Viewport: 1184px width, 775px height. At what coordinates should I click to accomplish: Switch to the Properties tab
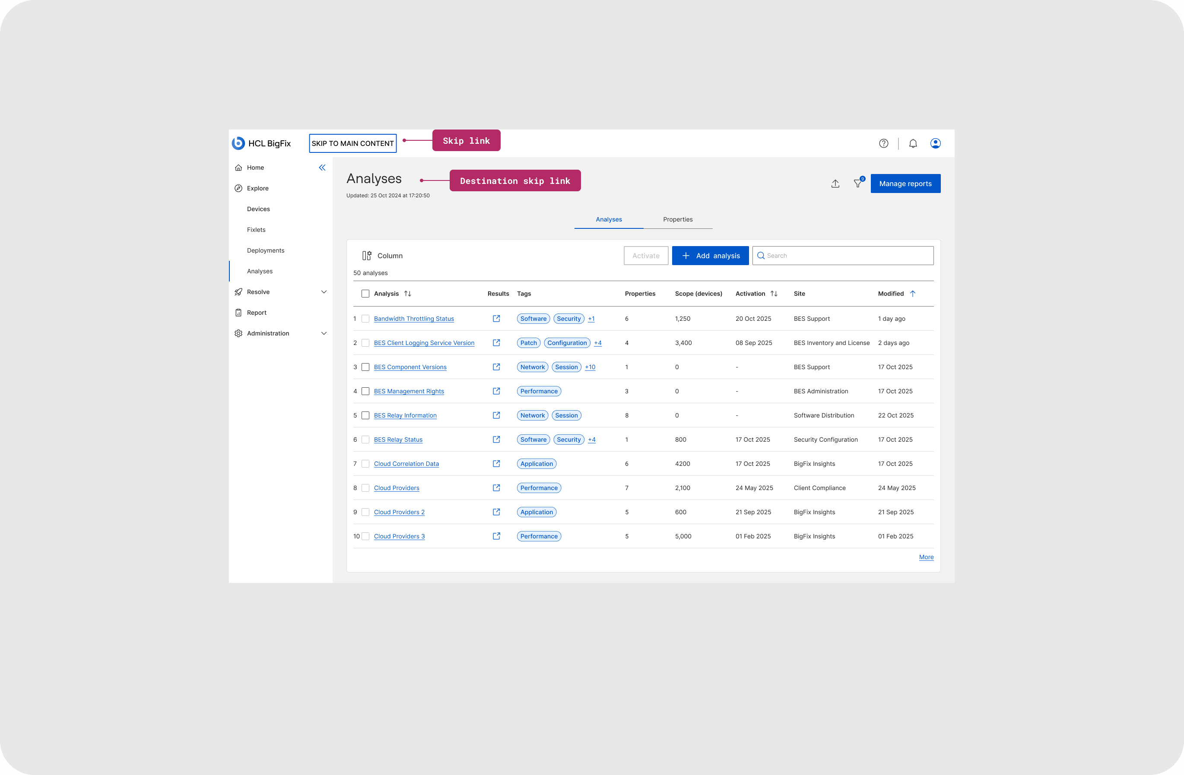[678, 219]
